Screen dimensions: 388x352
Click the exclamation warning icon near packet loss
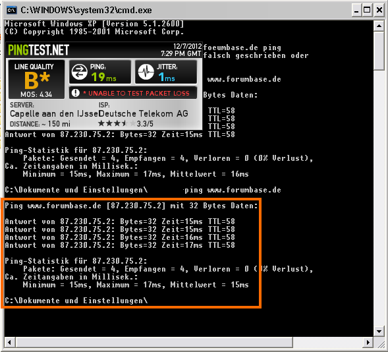click(x=76, y=93)
